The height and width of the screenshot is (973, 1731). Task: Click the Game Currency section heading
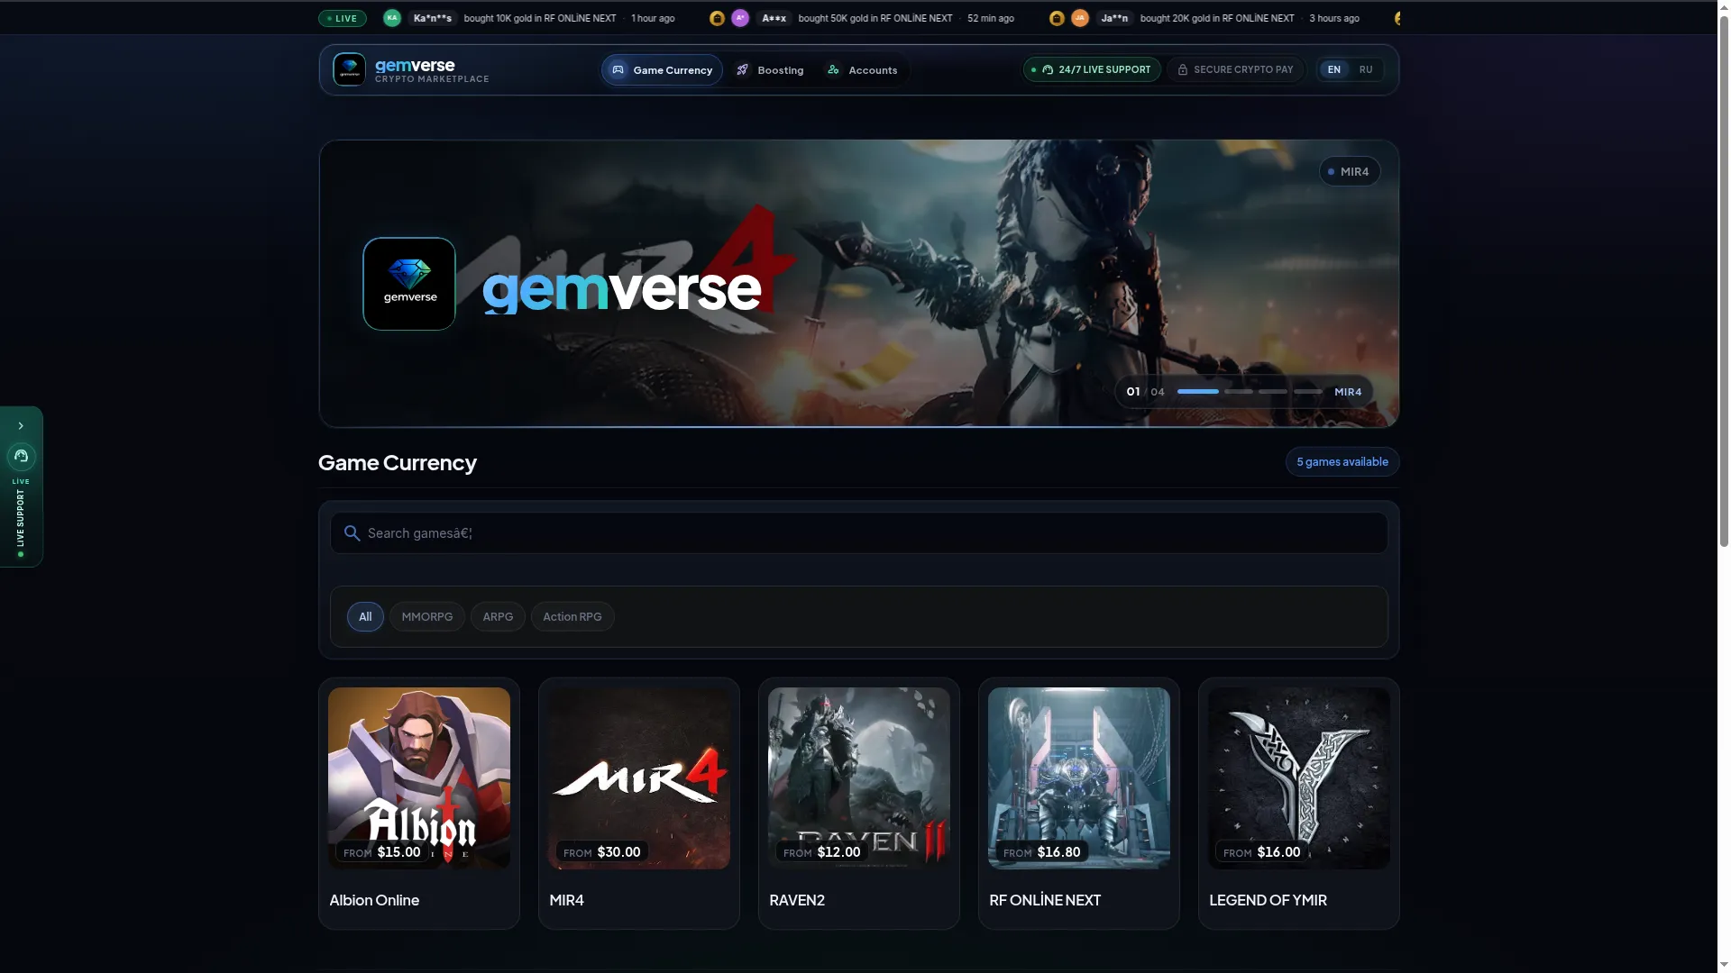coord(398,463)
